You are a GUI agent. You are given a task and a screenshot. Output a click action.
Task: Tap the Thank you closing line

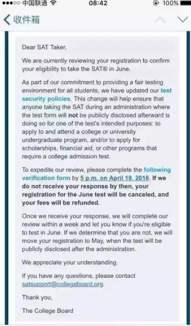[37, 297]
